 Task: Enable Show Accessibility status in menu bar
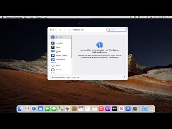pos(50,77)
